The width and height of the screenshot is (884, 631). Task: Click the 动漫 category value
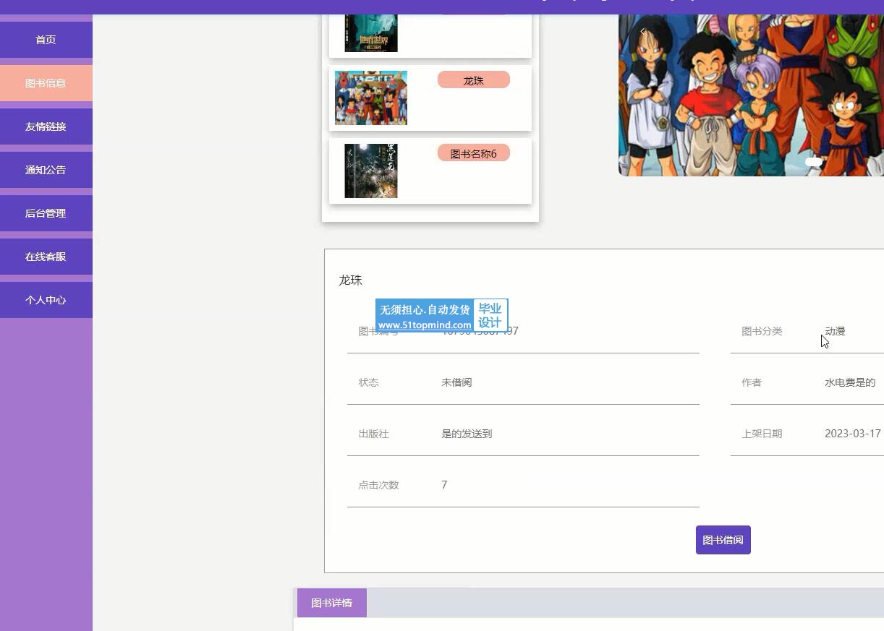tap(835, 331)
